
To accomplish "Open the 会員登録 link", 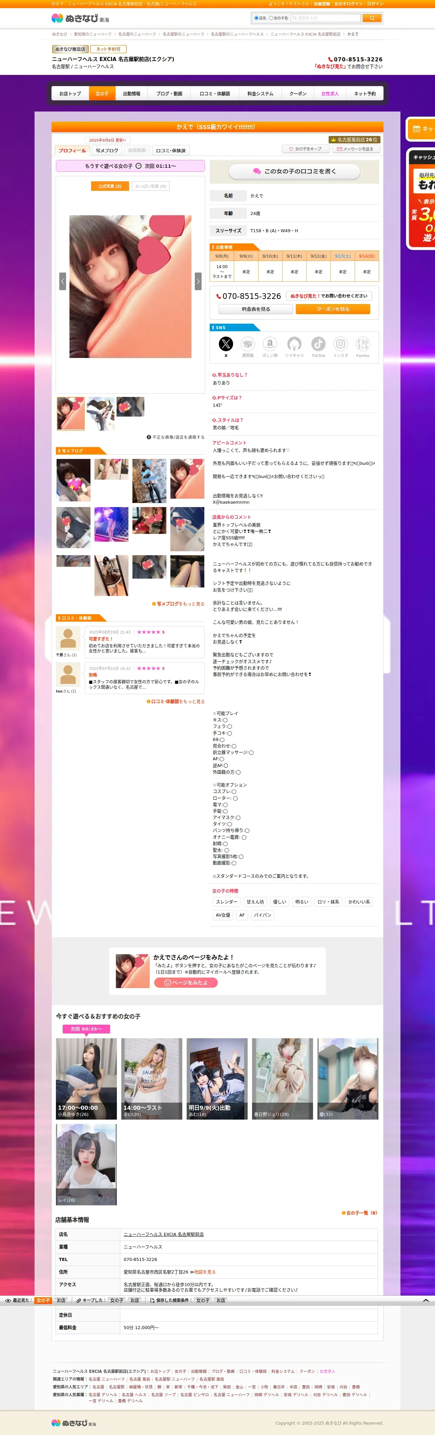I will tap(322, 3).
